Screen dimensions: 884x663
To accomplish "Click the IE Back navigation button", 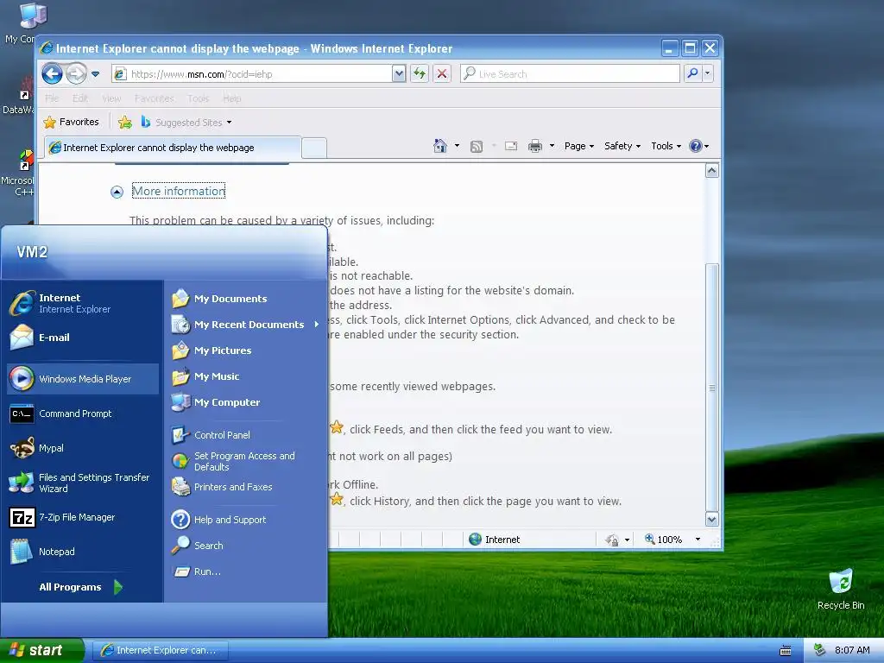I will click(52, 73).
